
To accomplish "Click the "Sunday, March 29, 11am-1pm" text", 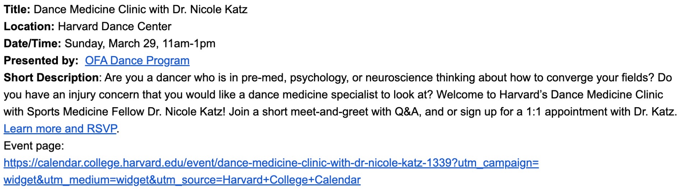I will [140, 44].
